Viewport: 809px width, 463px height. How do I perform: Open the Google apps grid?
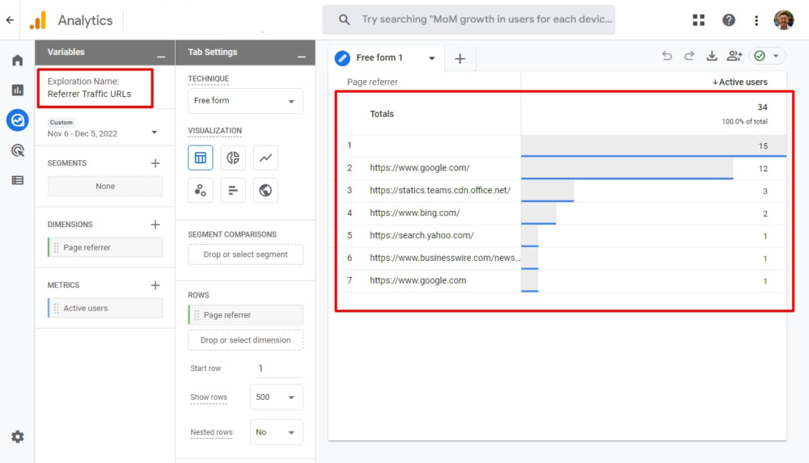[699, 20]
